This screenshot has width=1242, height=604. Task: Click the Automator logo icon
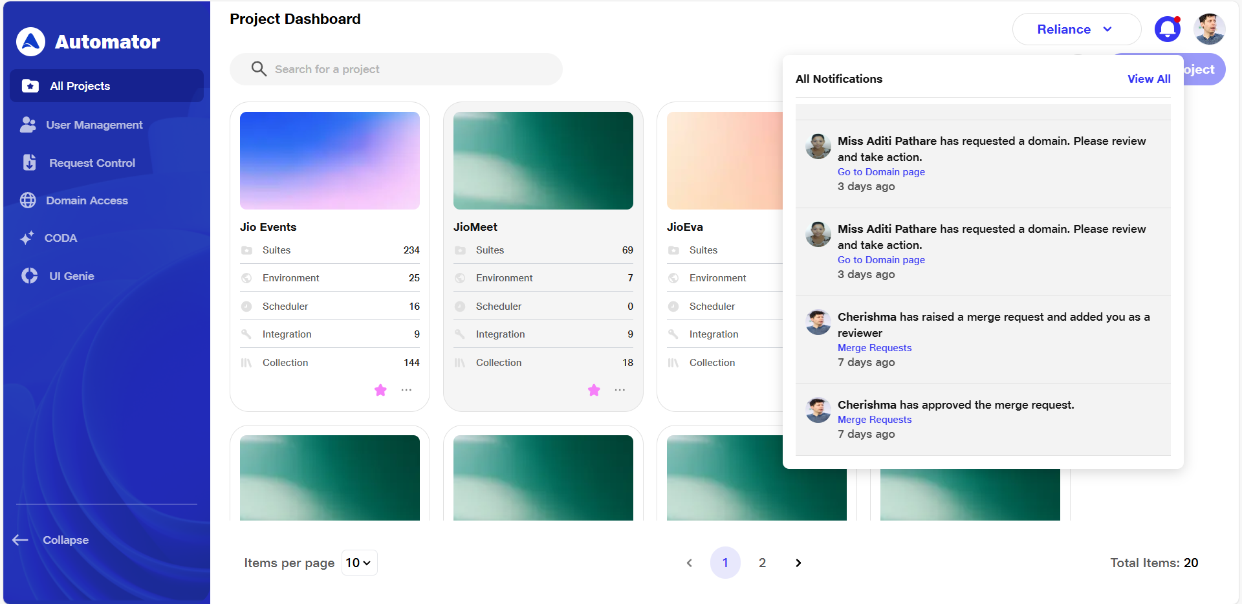point(30,42)
